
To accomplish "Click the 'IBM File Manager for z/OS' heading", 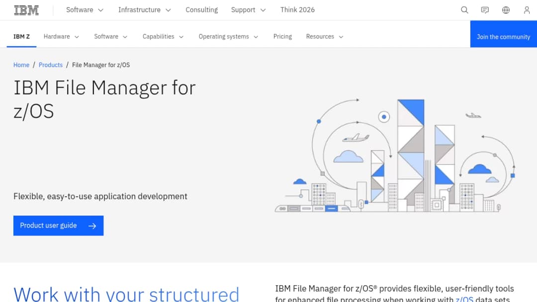I will tap(104, 99).
